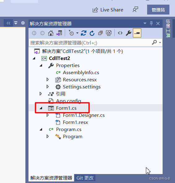175x183 pixels.
Task: Expand Settings.settings node
Action: 47,87
